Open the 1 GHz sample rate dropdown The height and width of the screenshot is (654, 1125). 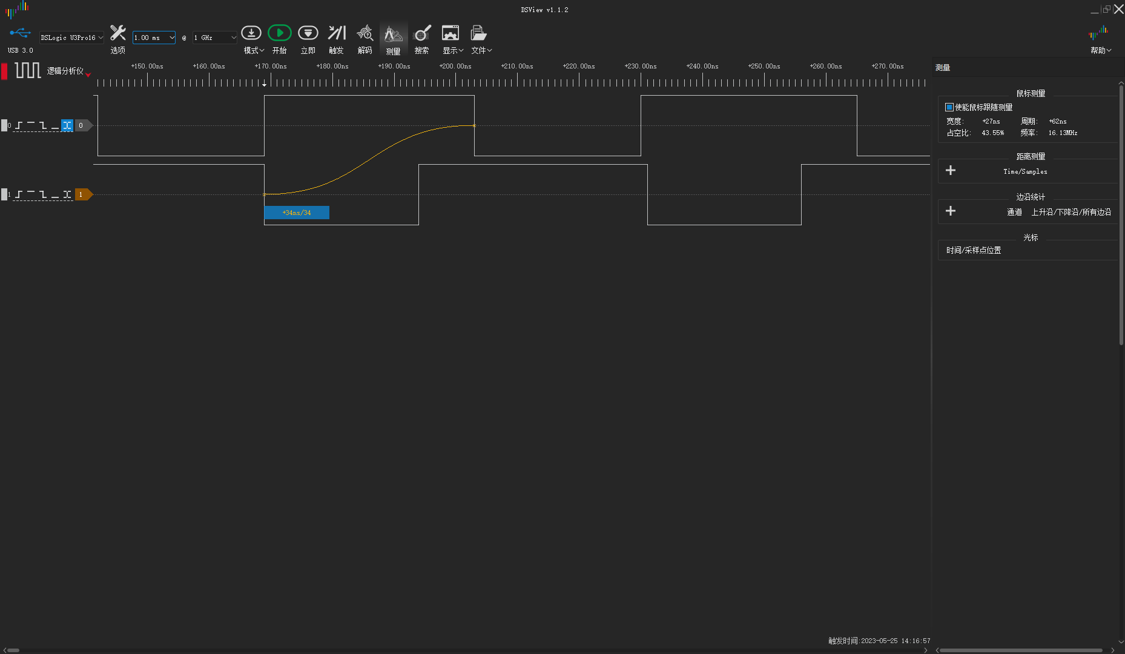coord(214,38)
